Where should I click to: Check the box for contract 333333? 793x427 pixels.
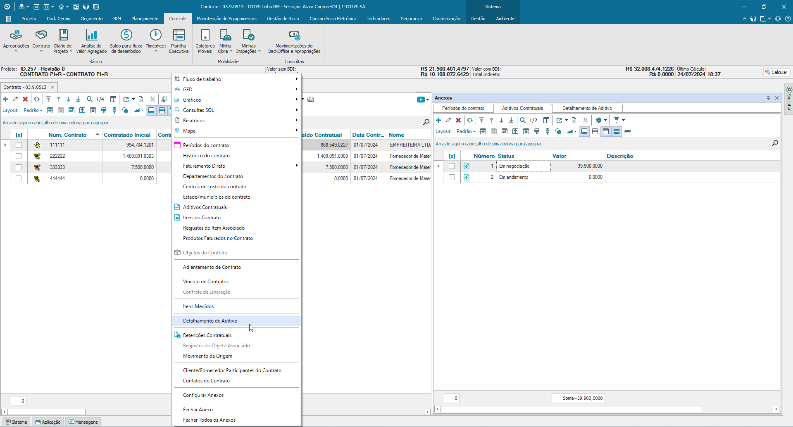(x=19, y=167)
